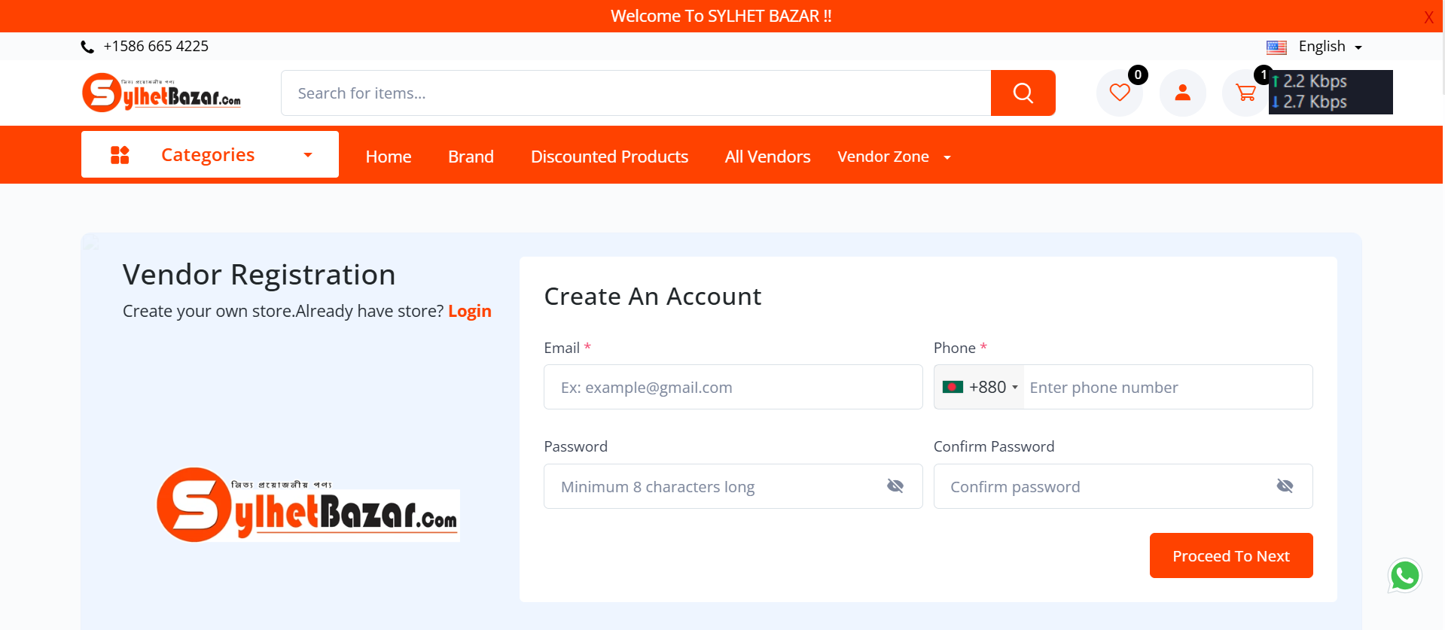This screenshot has height=630, width=1445.
Task: Click the Categories grid icon
Action: point(120,155)
